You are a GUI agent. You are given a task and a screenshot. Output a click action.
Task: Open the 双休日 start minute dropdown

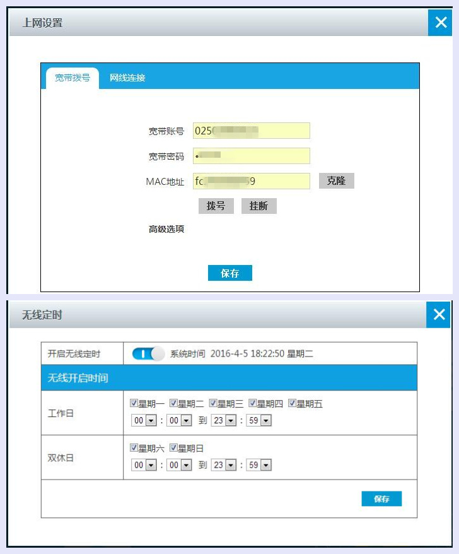pos(179,465)
